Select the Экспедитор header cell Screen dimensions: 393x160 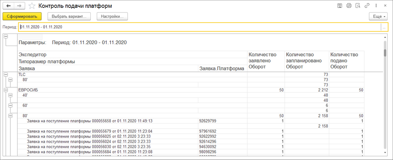(x=132, y=54)
